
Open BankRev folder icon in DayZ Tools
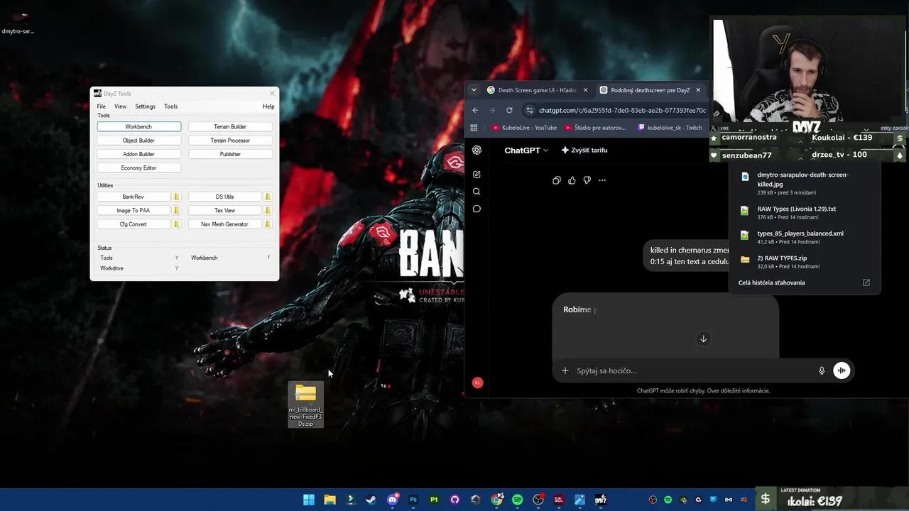point(177,197)
